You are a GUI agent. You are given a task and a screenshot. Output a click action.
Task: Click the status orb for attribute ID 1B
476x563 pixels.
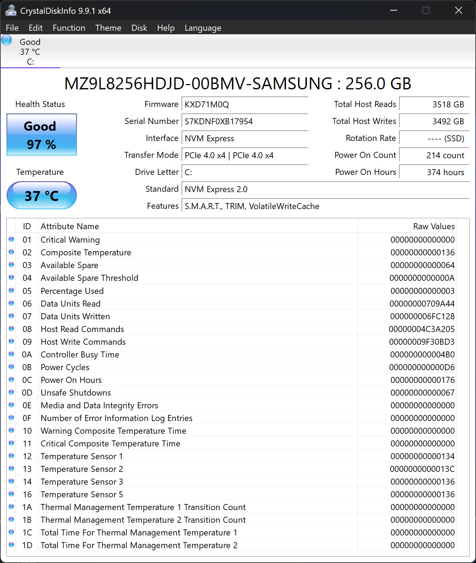[x=11, y=520]
